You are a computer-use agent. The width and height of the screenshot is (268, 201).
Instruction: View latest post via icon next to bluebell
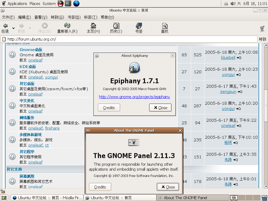239,58
